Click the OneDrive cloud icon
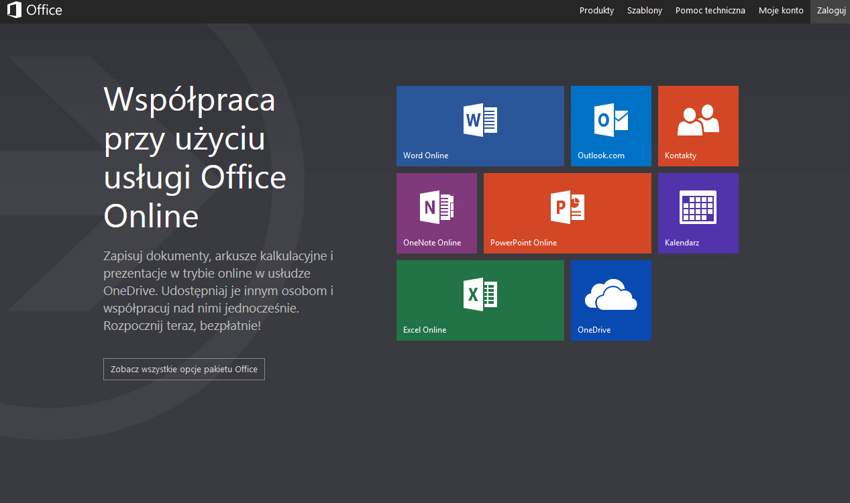 click(x=610, y=295)
